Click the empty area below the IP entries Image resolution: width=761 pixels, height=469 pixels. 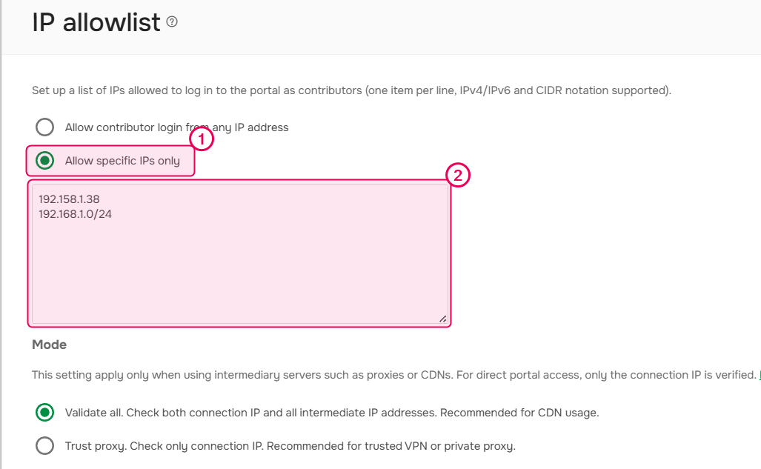pos(237,274)
